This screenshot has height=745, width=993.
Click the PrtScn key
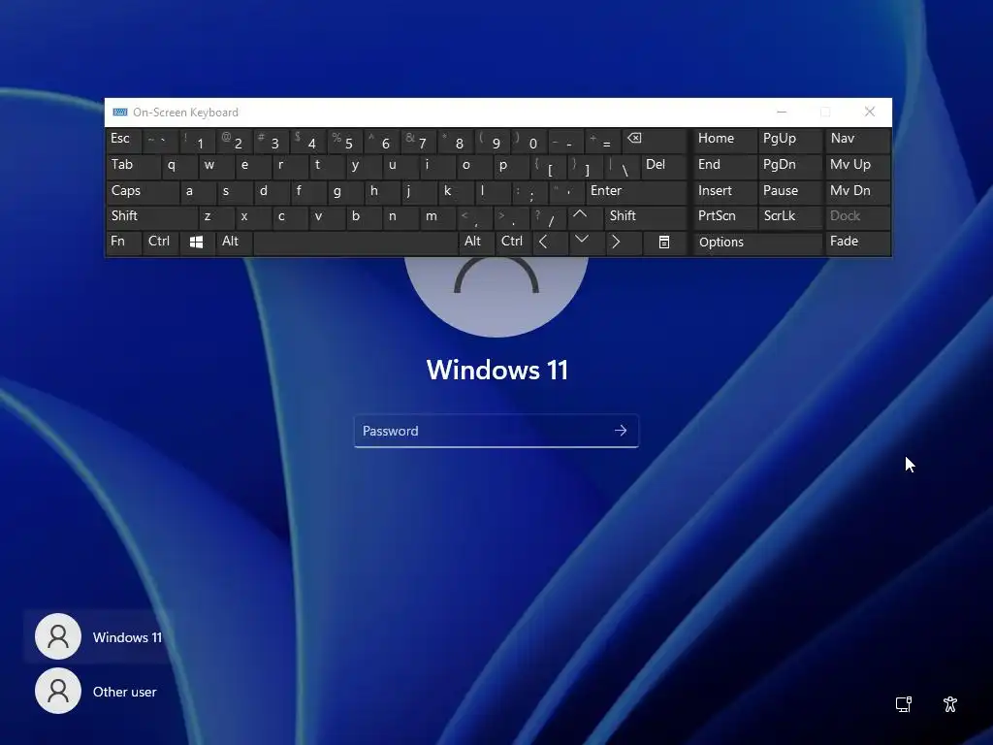(725, 217)
